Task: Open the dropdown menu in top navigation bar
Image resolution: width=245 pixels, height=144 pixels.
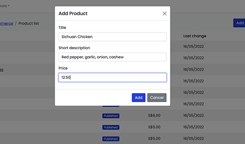Action: click(x=5, y=6)
